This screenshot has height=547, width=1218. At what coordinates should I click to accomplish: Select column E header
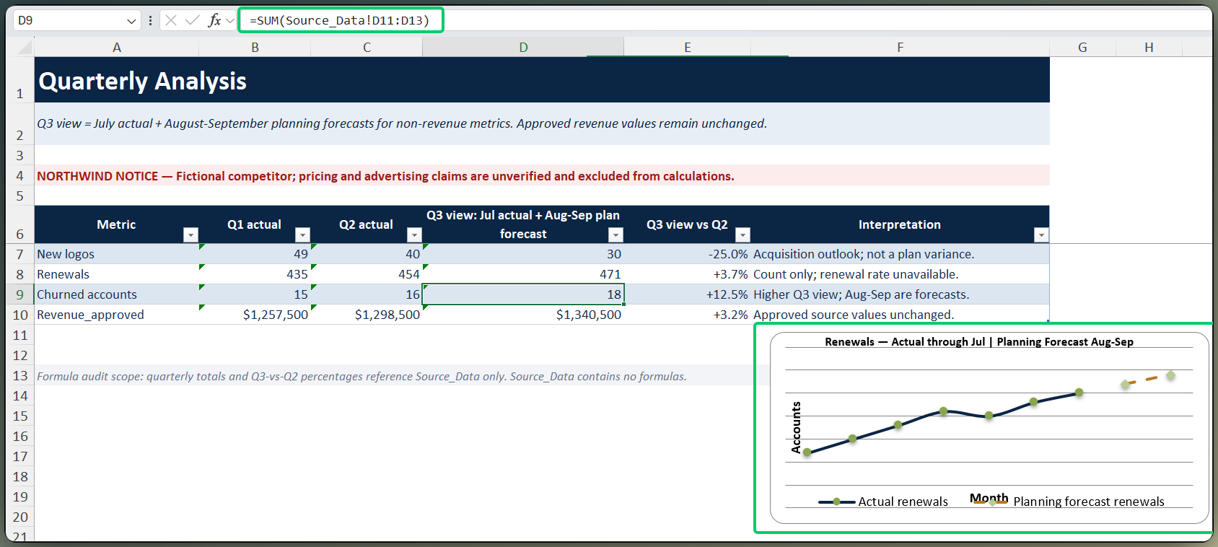click(688, 48)
